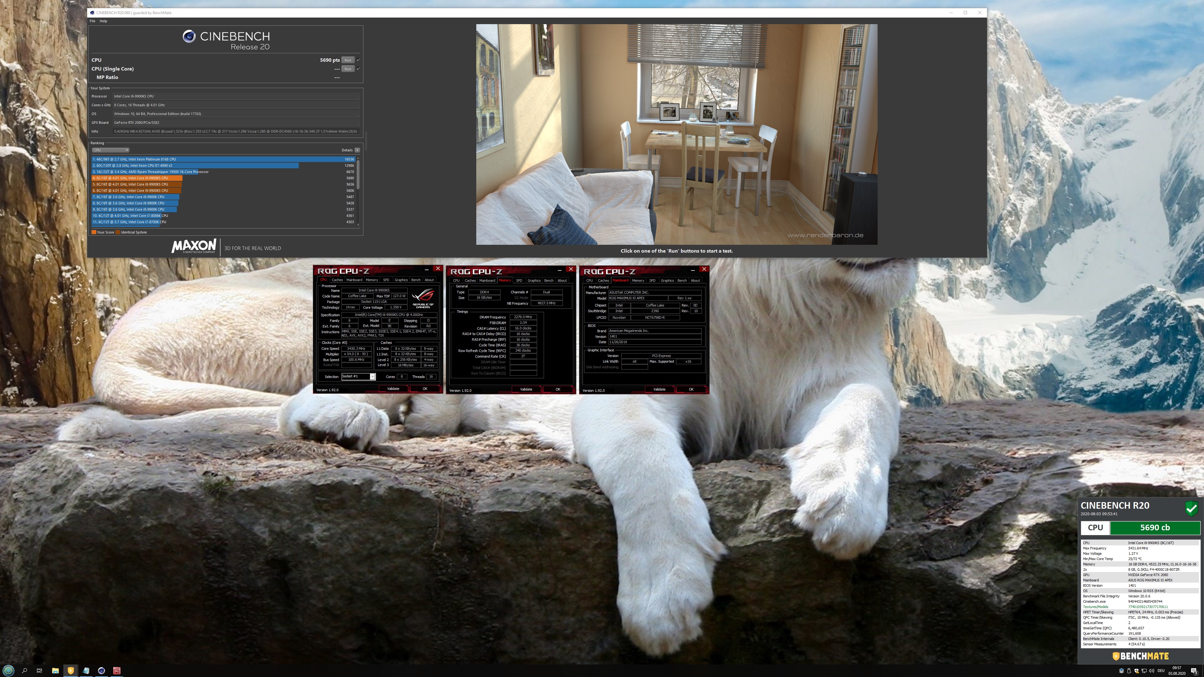
Task: Click the BenchMate logo in overlay
Action: point(1140,656)
